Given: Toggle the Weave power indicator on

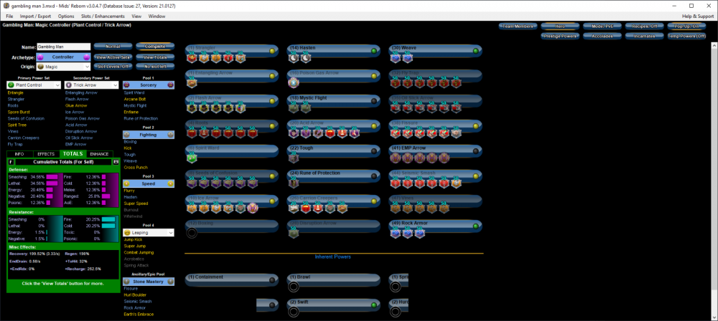Looking at the screenshot, I should [x=475, y=51].
